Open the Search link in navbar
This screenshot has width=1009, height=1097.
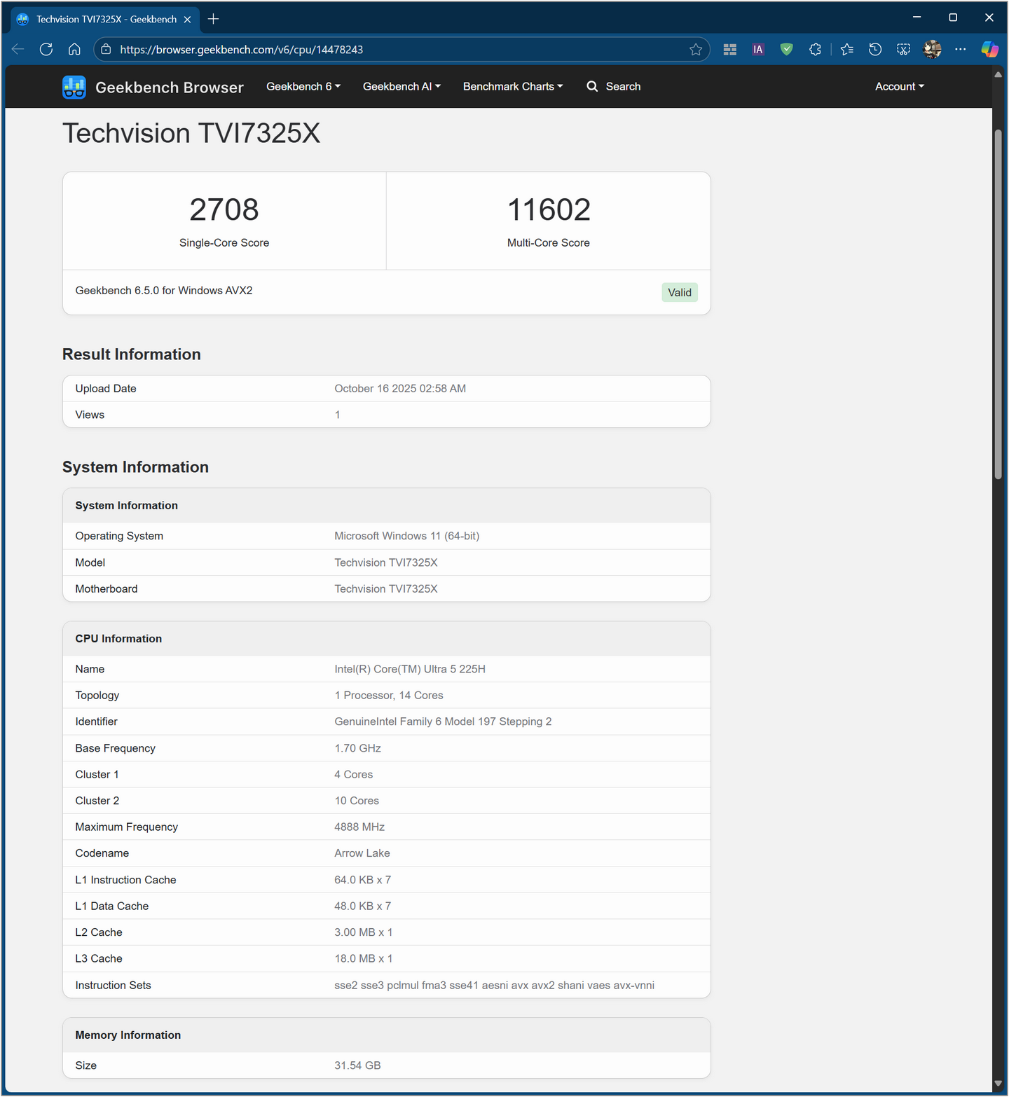click(x=614, y=86)
